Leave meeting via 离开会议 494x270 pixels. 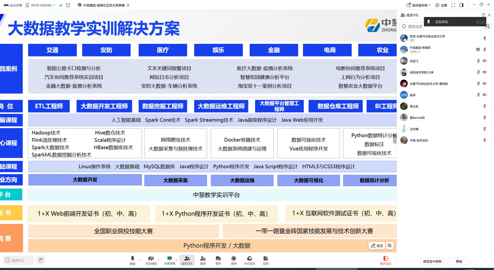[385, 260]
